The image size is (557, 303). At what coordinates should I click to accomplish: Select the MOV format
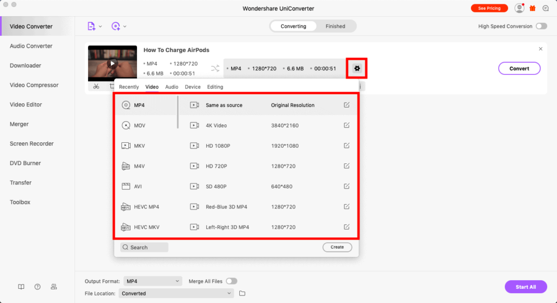pos(146,125)
